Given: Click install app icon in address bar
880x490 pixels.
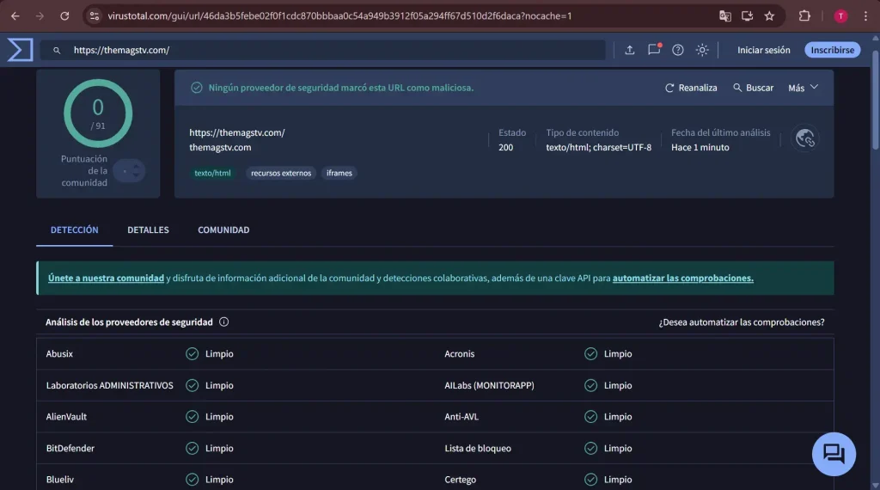Looking at the screenshot, I should click(747, 16).
